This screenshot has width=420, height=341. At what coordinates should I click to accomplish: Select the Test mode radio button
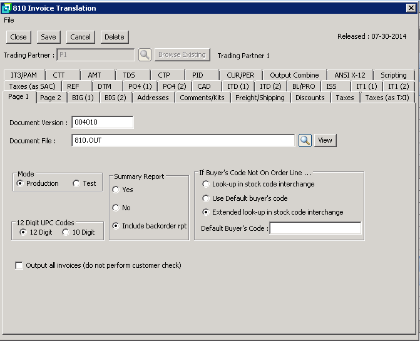coord(76,183)
